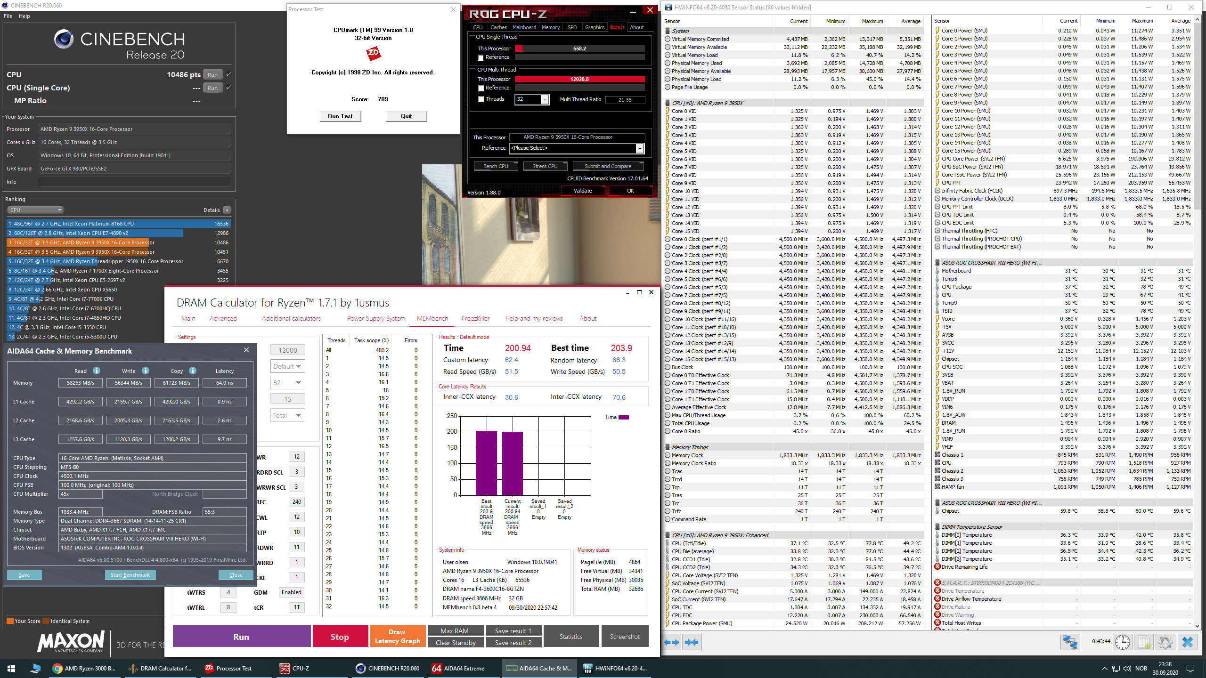Open Cinebench File menu

coord(8,16)
